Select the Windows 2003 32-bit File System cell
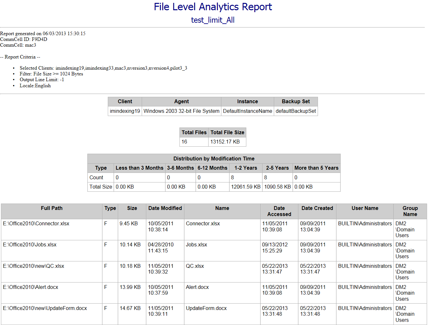The image size is (428, 325). coord(181,111)
